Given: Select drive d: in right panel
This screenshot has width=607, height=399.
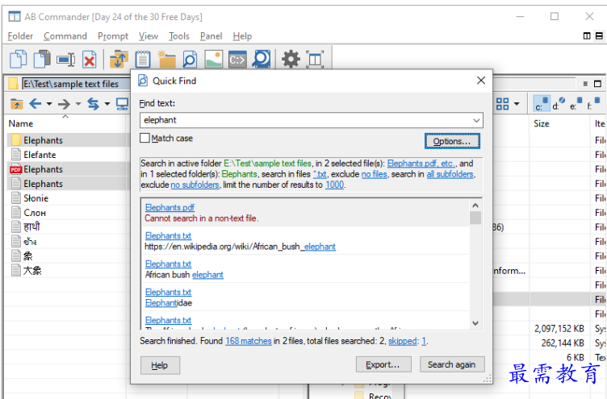Looking at the screenshot, I should pos(559,103).
